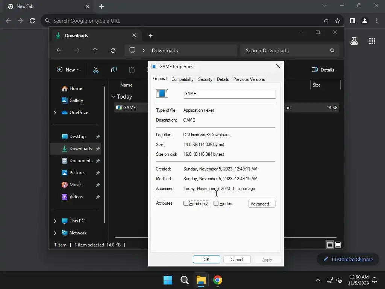Reload the Chrome page
Viewport: 385px width, 289px height.
coord(32,21)
